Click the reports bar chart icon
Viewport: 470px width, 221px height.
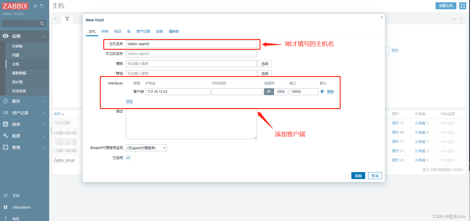[5, 124]
